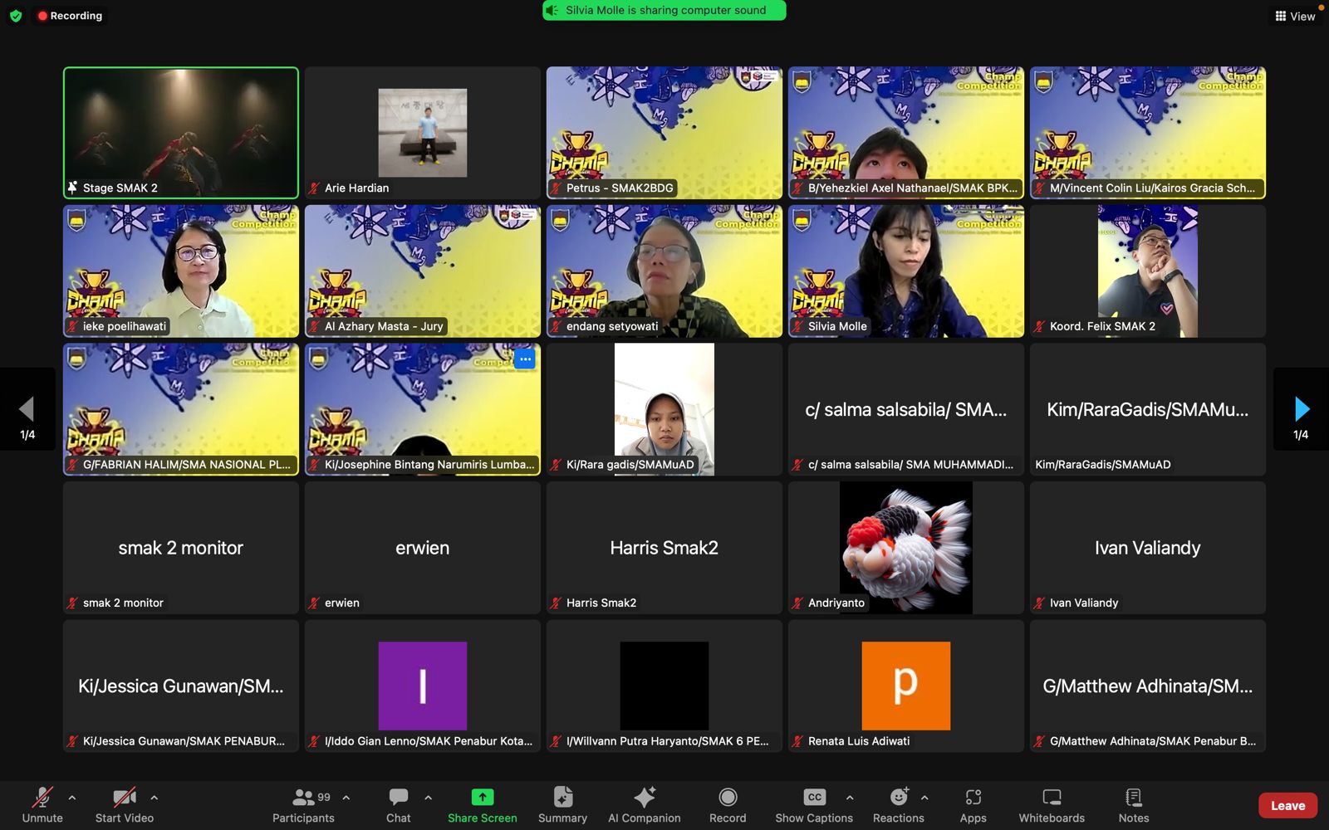This screenshot has width=1329, height=830.
Task: Select Andriyanto tile with fish picture
Action: coord(906,548)
